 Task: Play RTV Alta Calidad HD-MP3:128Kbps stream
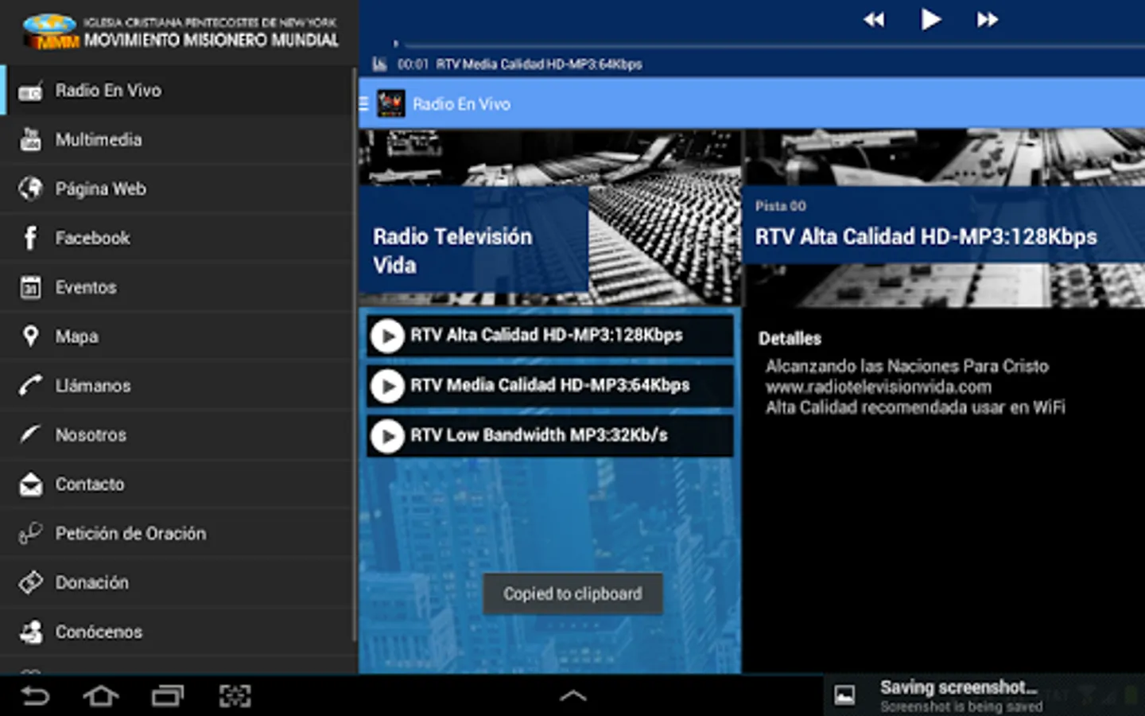pos(388,336)
